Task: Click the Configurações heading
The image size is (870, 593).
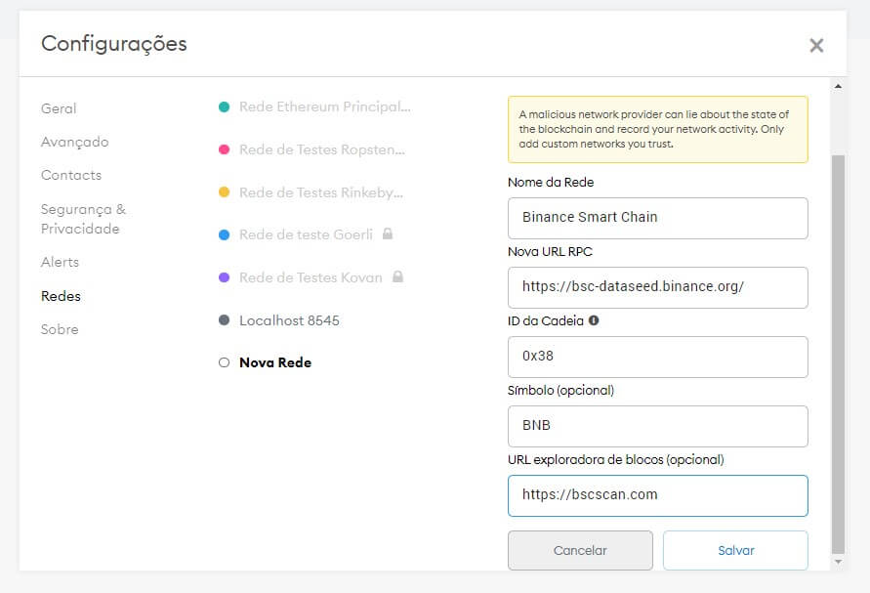Action: (114, 44)
